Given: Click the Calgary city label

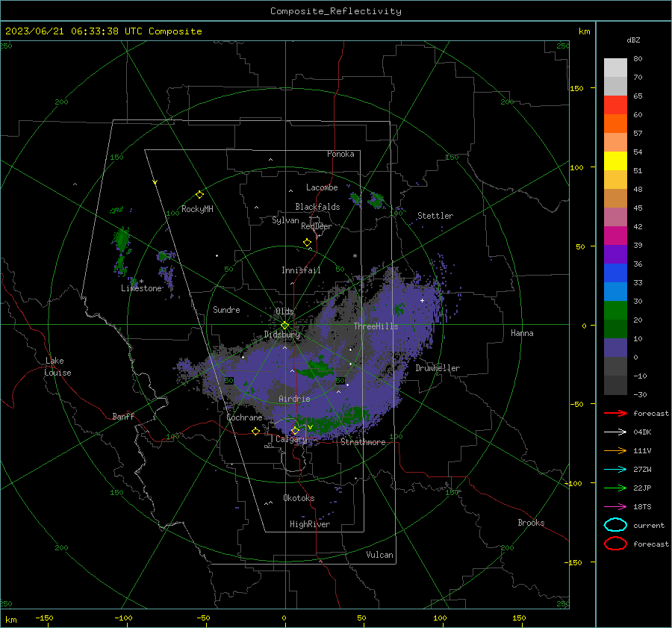Looking at the screenshot, I should pyautogui.click(x=291, y=439).
